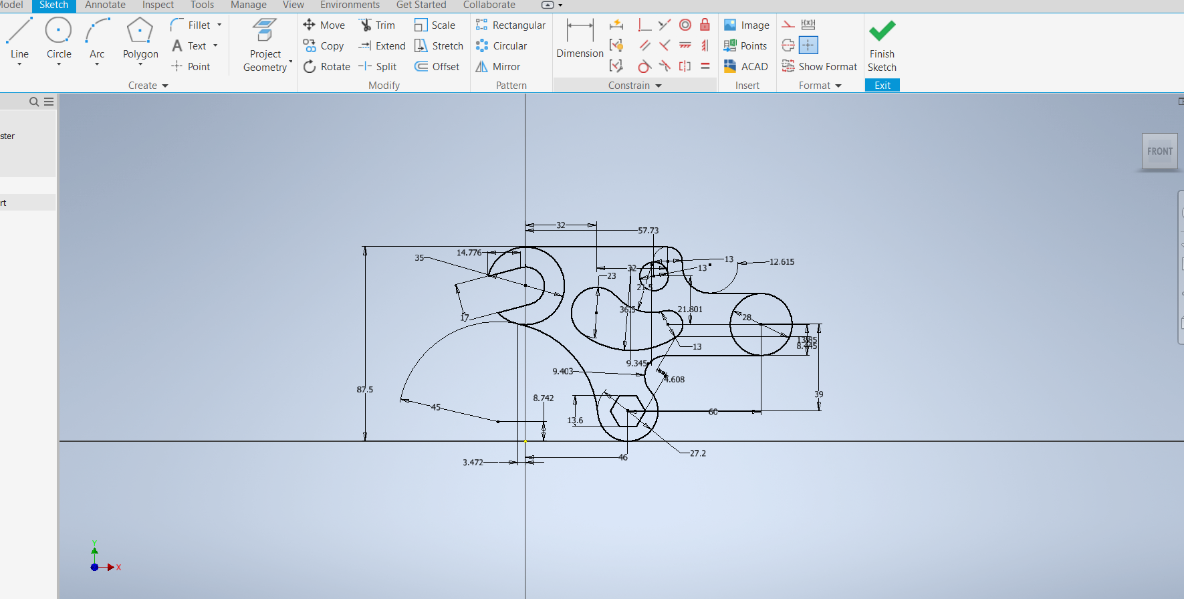Select the Tangent constraint icon

pos(644,67)
